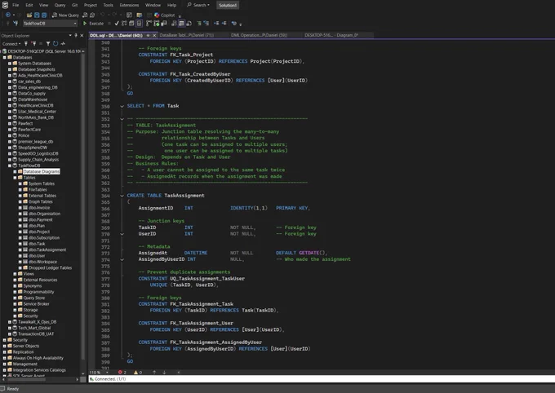Select the Police database
Viewport: 555px width, 393px height.
click(24, 135)
